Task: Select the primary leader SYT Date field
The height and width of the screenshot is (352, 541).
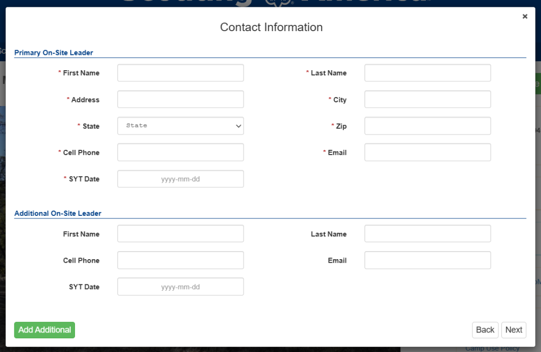Action: point(181,179)
